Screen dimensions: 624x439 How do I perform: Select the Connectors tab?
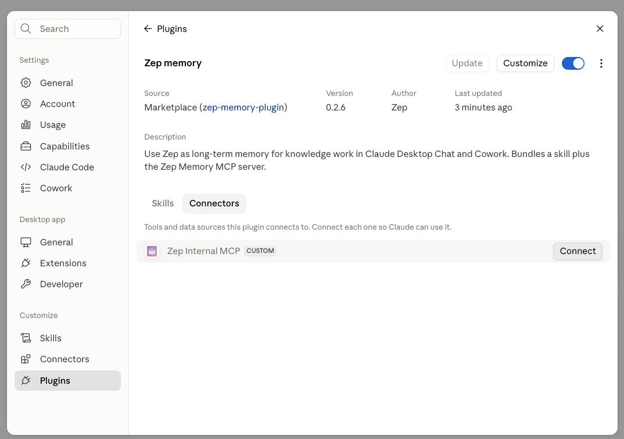click(214, 204)
